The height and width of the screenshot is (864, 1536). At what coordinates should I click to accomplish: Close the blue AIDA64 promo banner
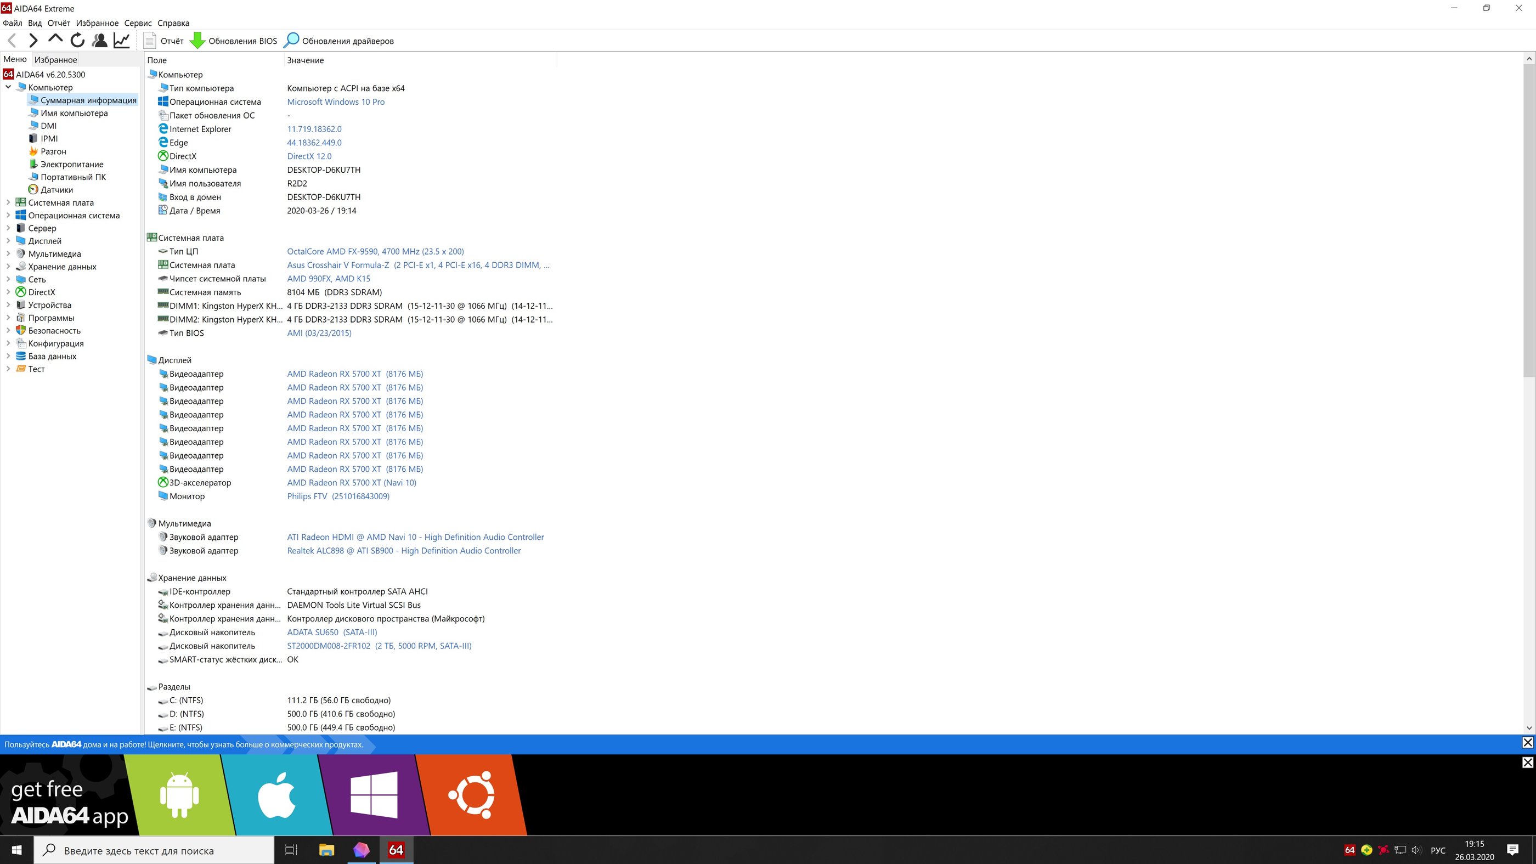coord(1527,742)
